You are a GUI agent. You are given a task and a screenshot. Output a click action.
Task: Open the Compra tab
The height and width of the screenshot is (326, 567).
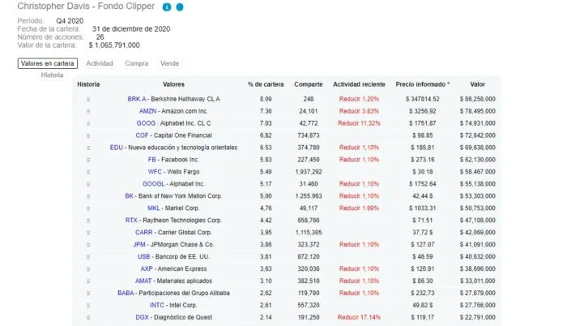pyautogui.click(x=137, y=63)
